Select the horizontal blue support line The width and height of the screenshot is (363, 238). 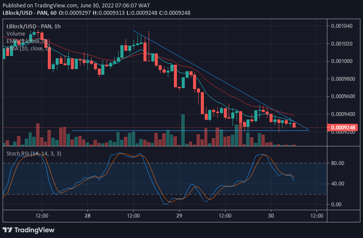pyautogui.click(x=190, y=130)
